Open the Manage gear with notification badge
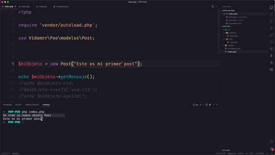 271,149
